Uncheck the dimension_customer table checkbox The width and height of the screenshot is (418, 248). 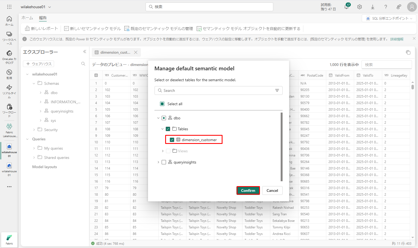[172, 140]
